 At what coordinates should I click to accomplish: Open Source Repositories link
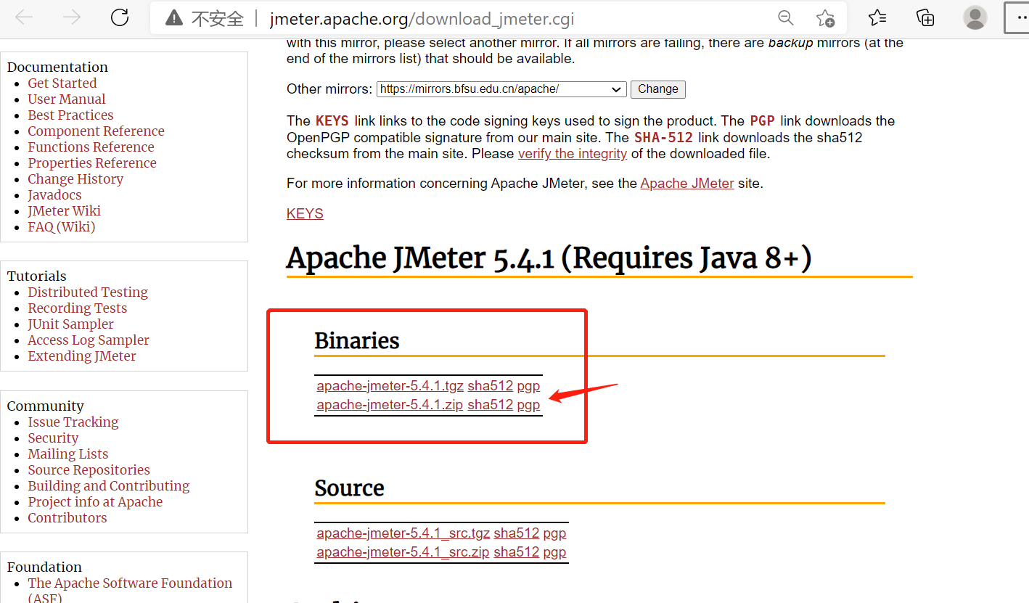pyautogui.click(x=89, y=470)
